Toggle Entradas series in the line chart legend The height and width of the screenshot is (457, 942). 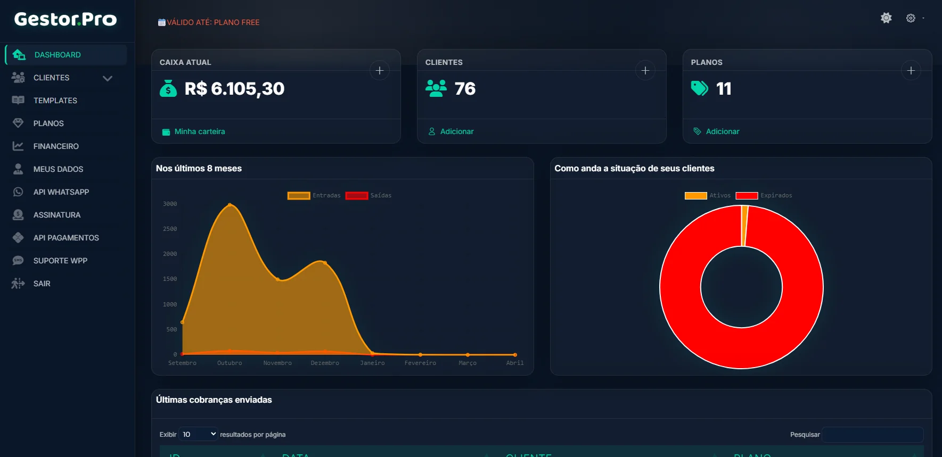[313, 196]
